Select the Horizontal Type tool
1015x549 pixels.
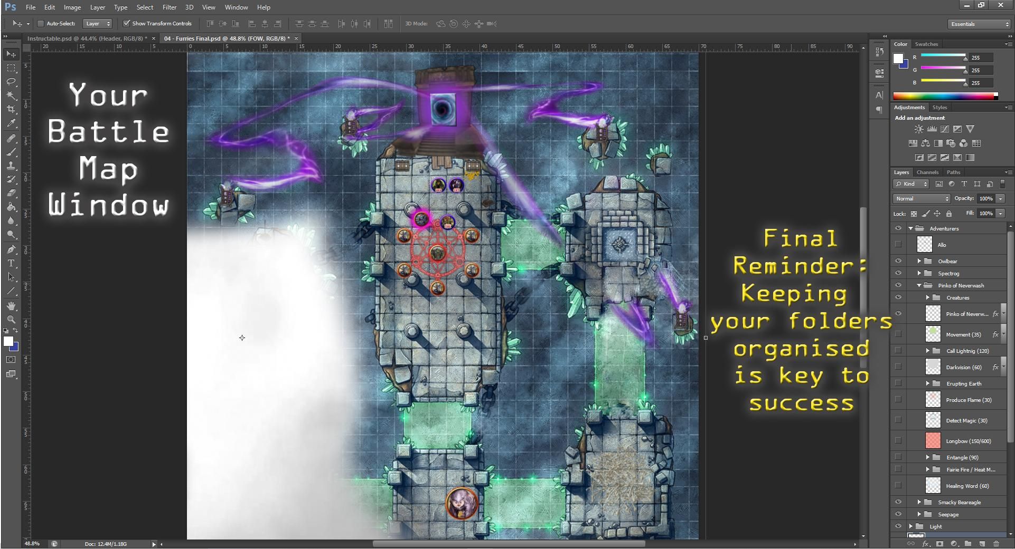click(x=11, y=264)
